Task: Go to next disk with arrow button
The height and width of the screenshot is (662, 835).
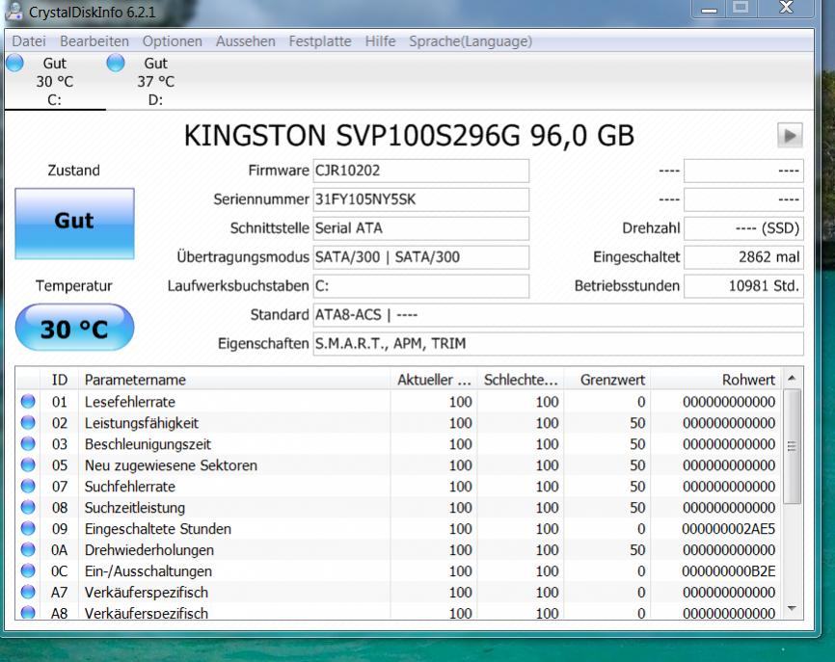Action: tap(790, 135)
